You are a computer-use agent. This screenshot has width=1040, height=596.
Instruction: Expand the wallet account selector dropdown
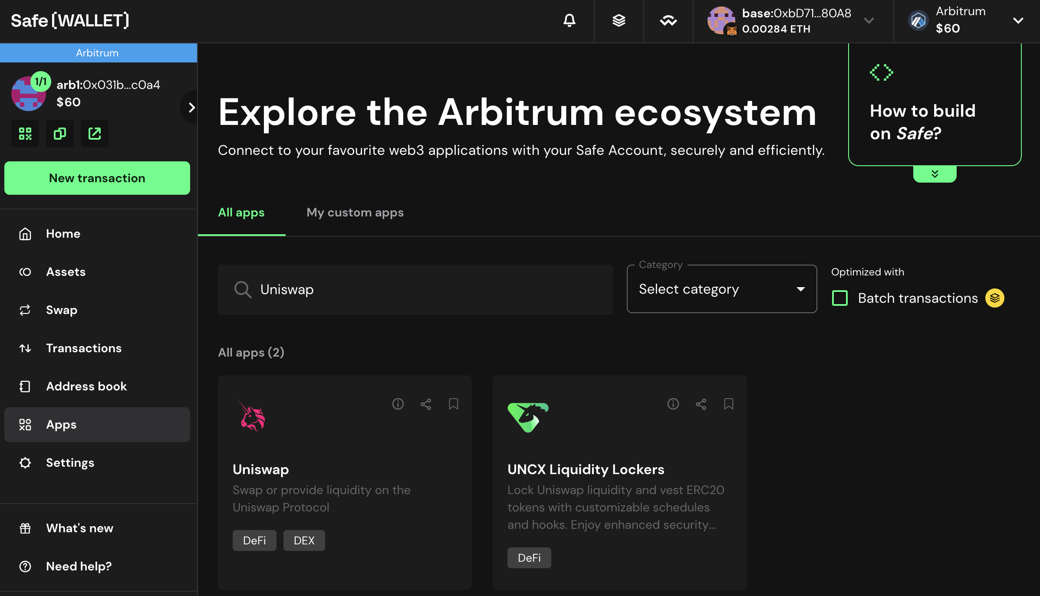pyautogui.click(x=869, y=21)
